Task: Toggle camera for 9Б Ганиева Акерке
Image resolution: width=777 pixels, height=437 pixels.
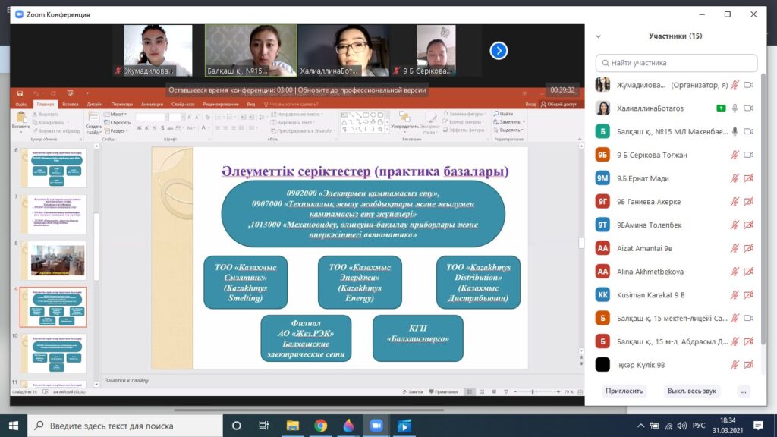Action: (x=749, y=201)
